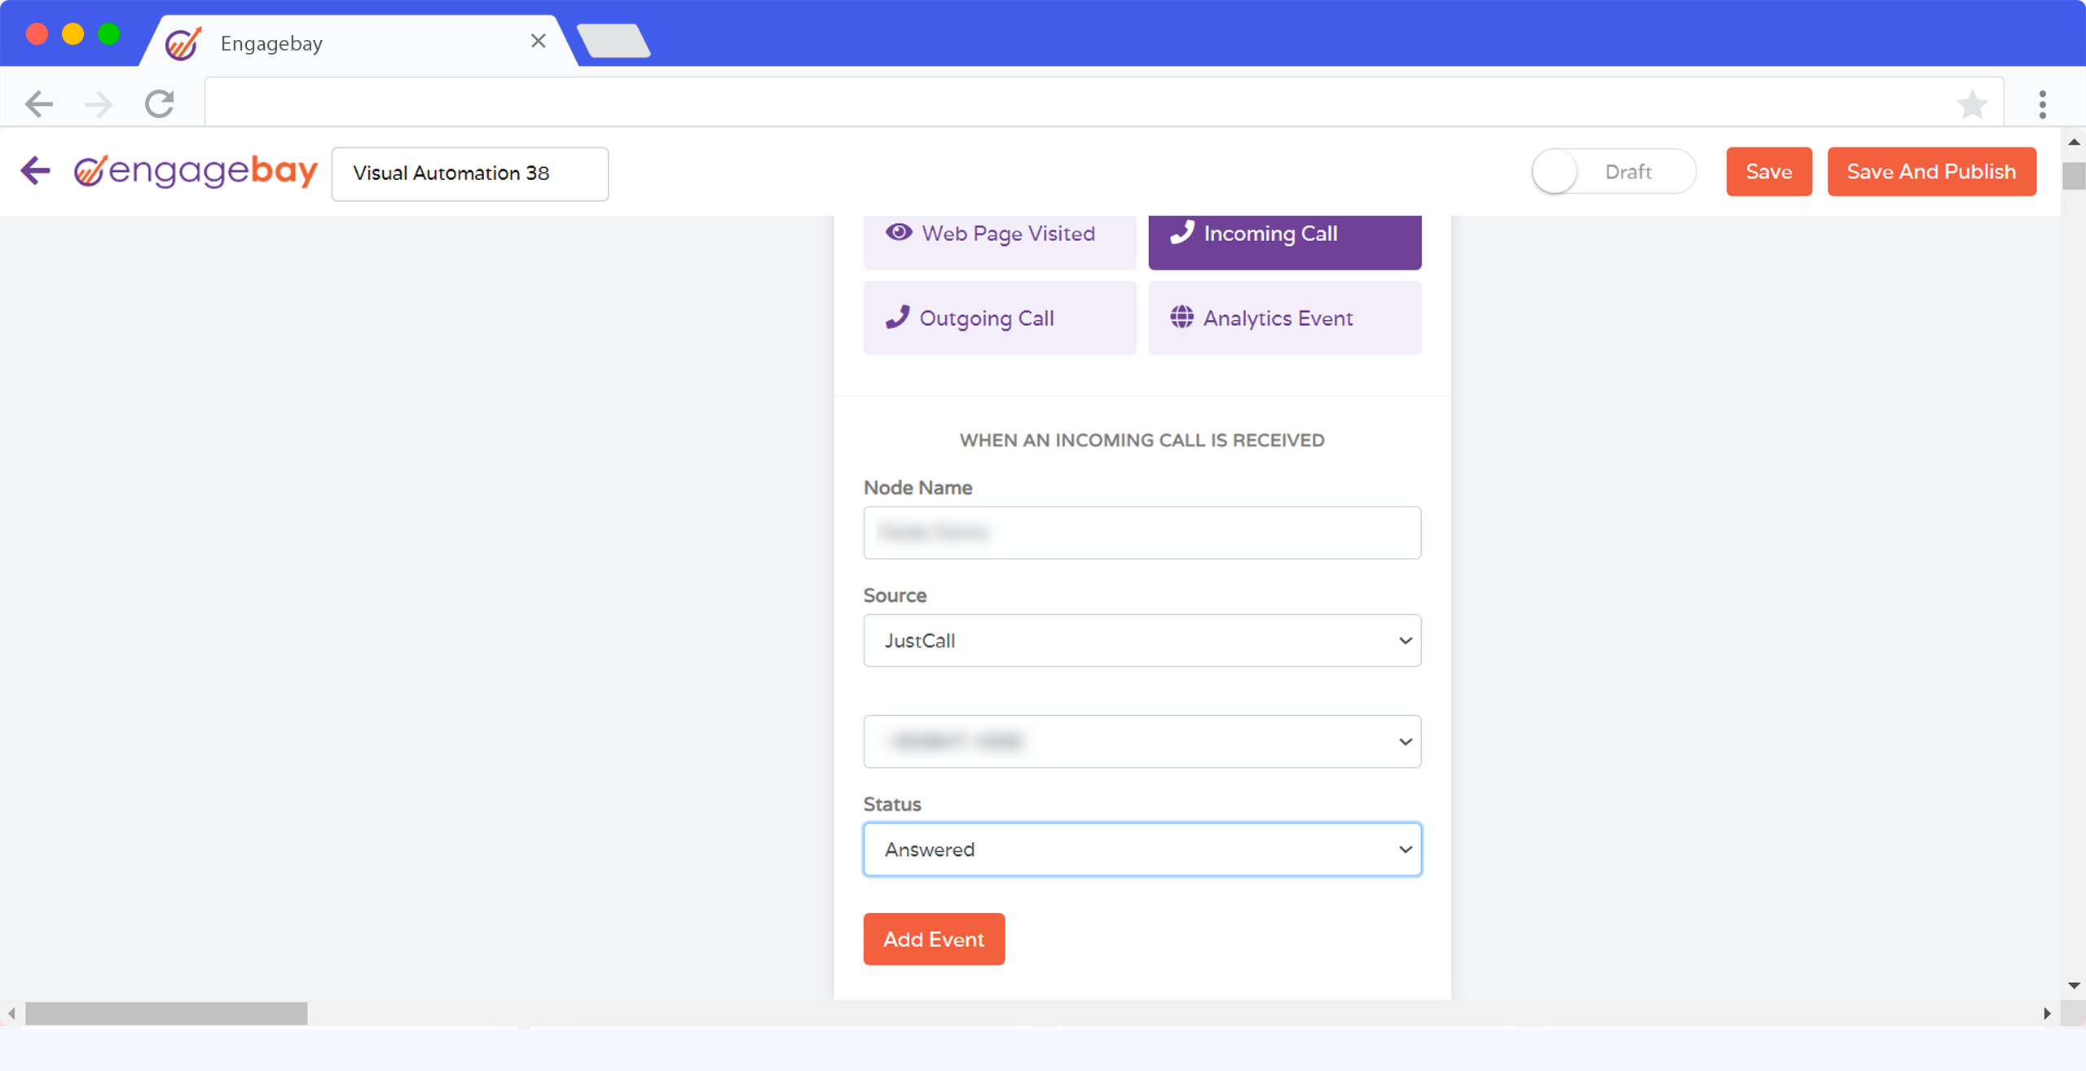Click into the Node Name input field

[x=1142, y=533]
